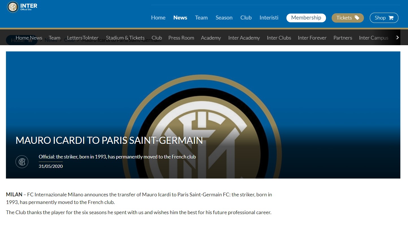Click the article date 31/05/2020

click(x=51, y=166)
